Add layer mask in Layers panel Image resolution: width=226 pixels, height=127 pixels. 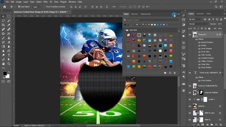203,125
